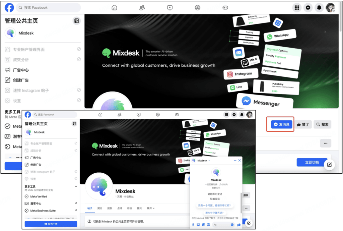
Task: Send quick reply 我有一个问题。能请你帮忙吗?
Action: tap(214, 206)
